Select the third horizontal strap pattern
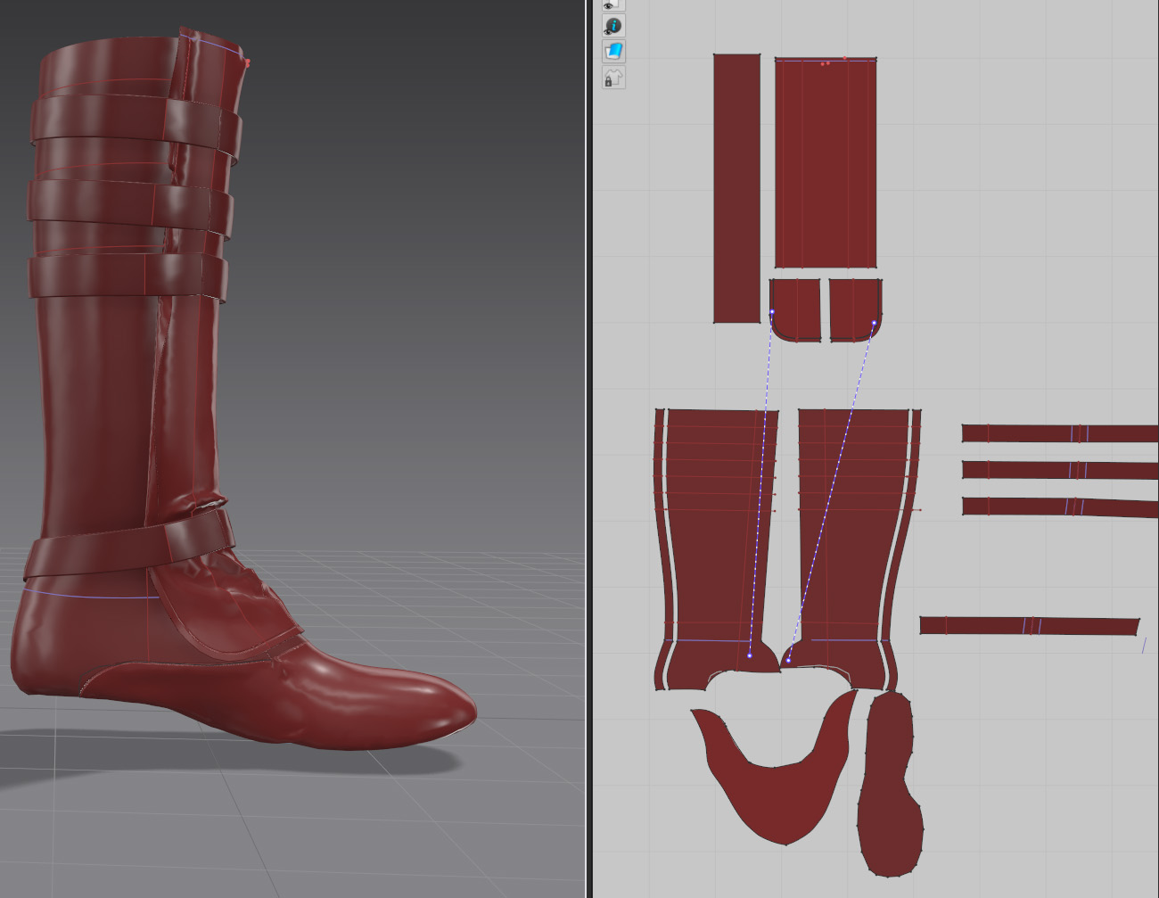This screenshot has height=898, width=1159. tap(1060, 507)
